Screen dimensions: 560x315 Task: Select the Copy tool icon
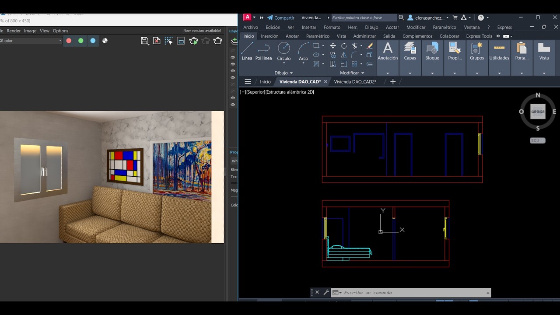tap(333, 55)
